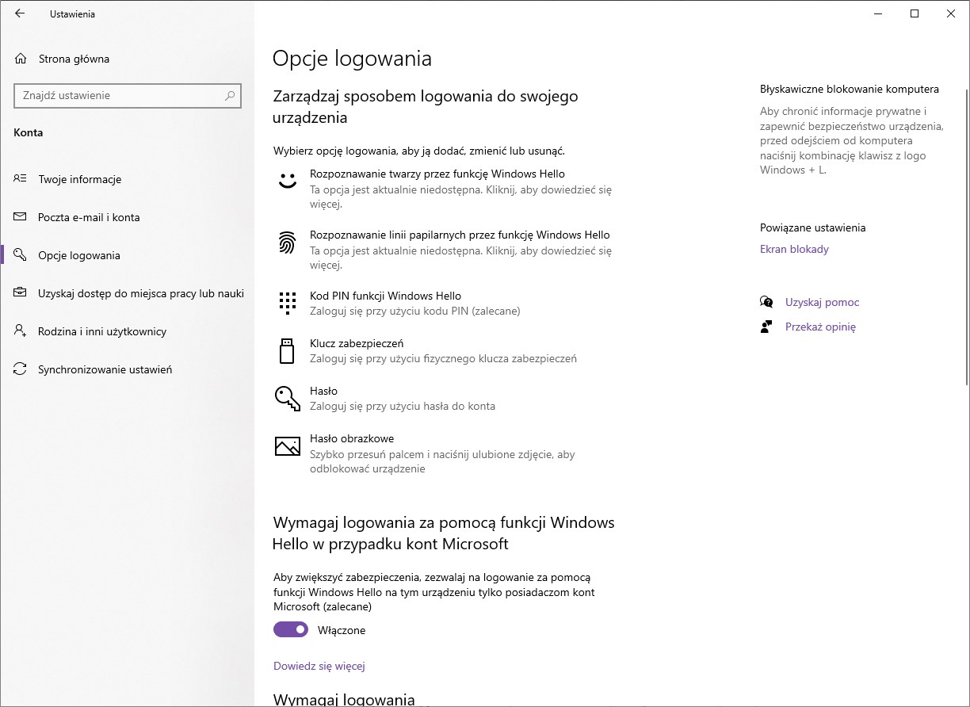
Task: Click the PIN keypad dots icon
Action: (x=287, y=303)
